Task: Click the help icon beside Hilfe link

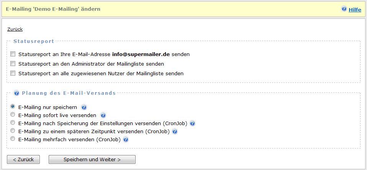Action: (344, 9)
